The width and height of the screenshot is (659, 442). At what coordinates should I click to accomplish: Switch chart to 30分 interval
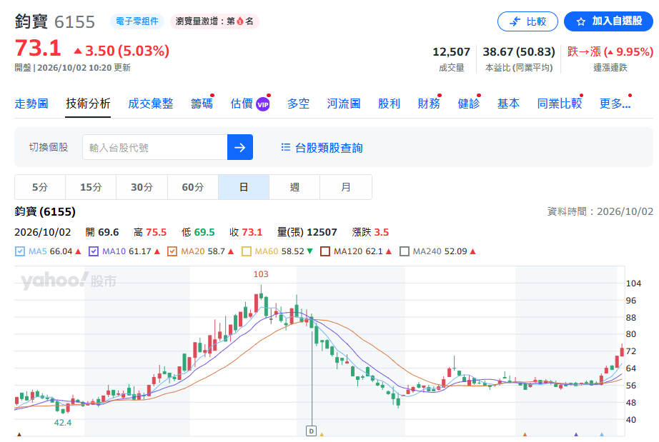tap(142, 187)
